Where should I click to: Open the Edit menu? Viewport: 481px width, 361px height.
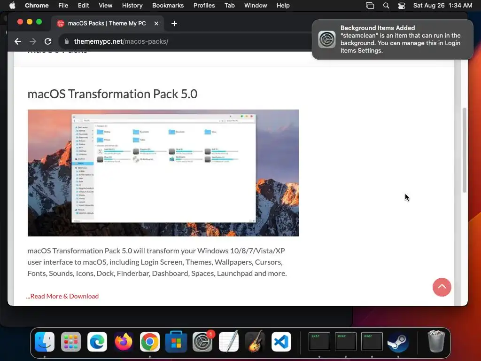pyautogui.click(x=83, y=6)
